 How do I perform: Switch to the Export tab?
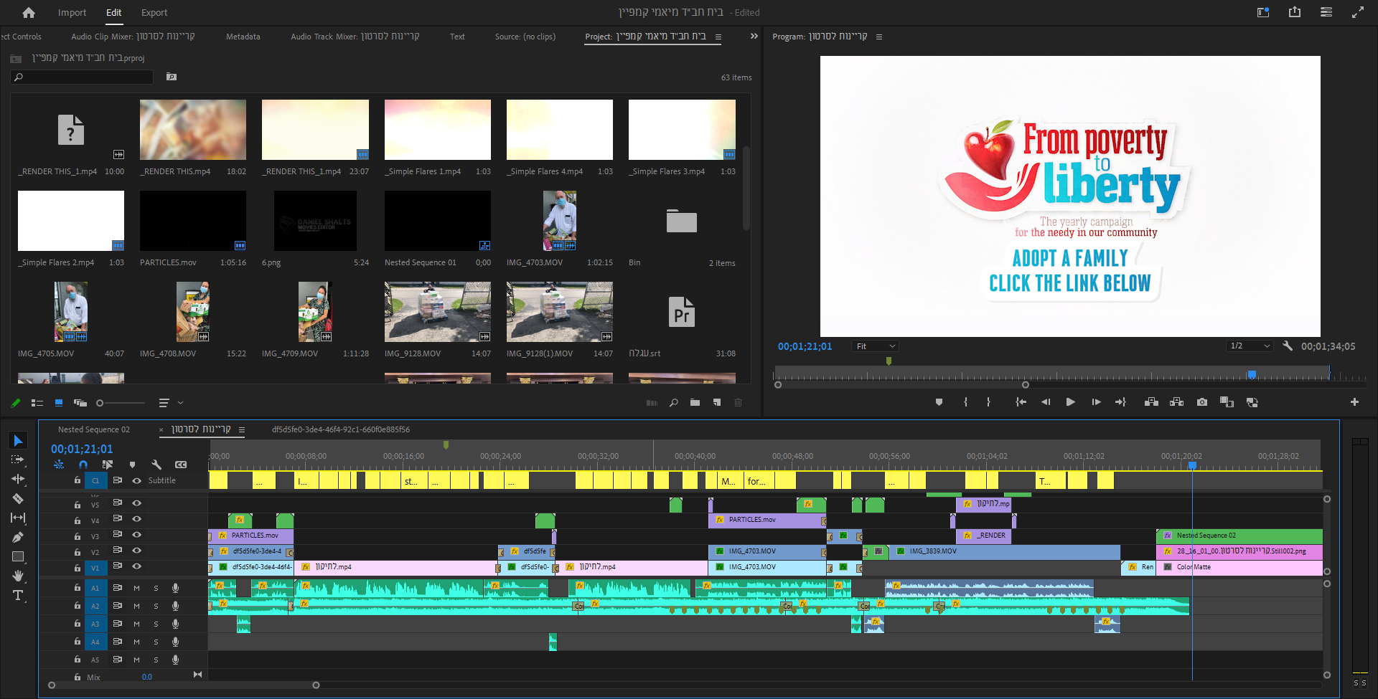(154, 12)
